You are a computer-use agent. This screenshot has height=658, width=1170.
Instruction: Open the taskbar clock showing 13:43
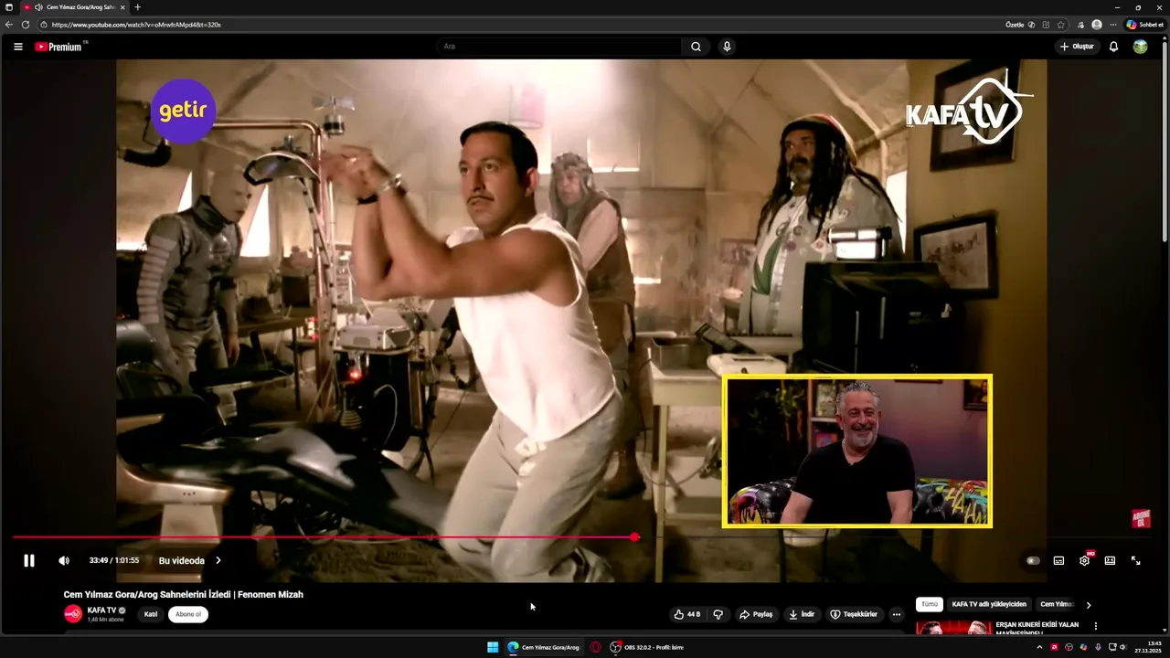[1148, 647]
